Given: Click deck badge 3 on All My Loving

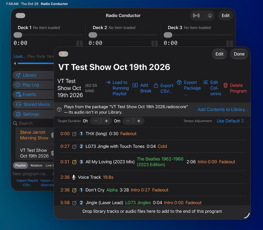Looking at the screenshot, I should coord(81,162).
